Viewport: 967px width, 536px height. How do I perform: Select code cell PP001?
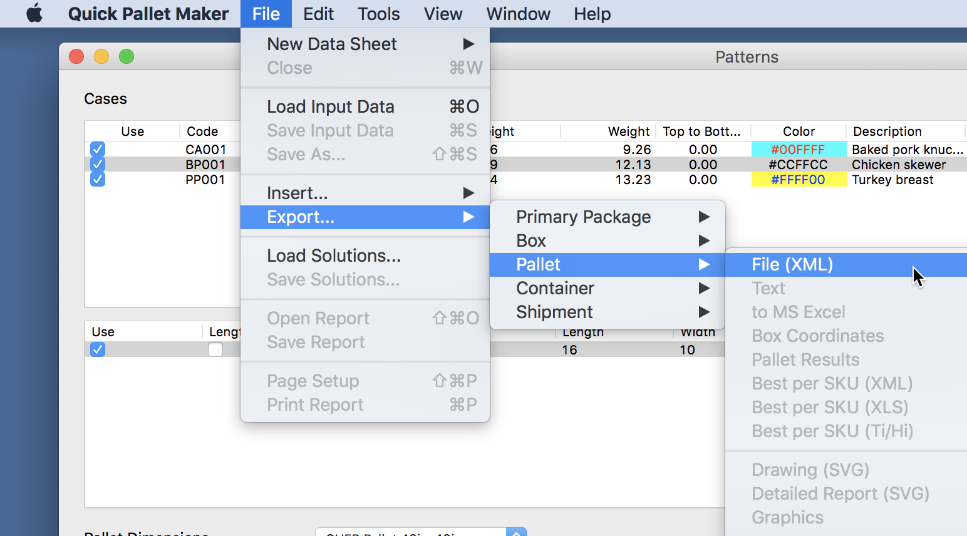(x=205, y=180)
